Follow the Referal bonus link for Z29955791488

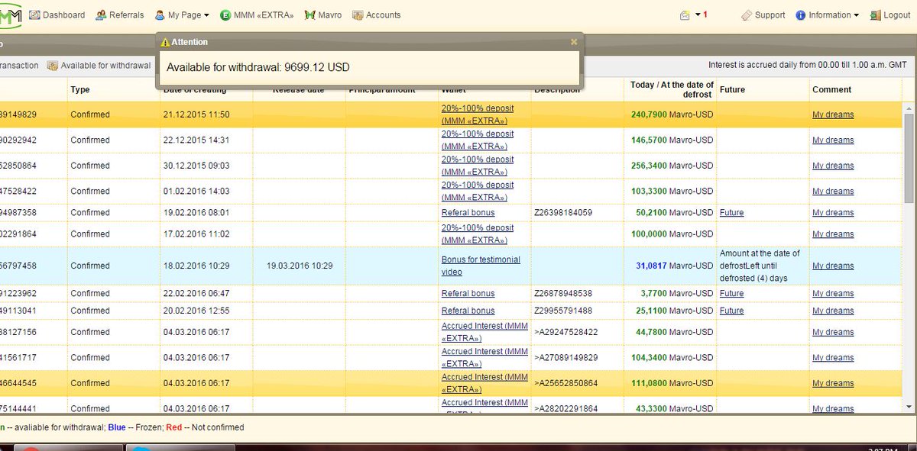[468, 311]
